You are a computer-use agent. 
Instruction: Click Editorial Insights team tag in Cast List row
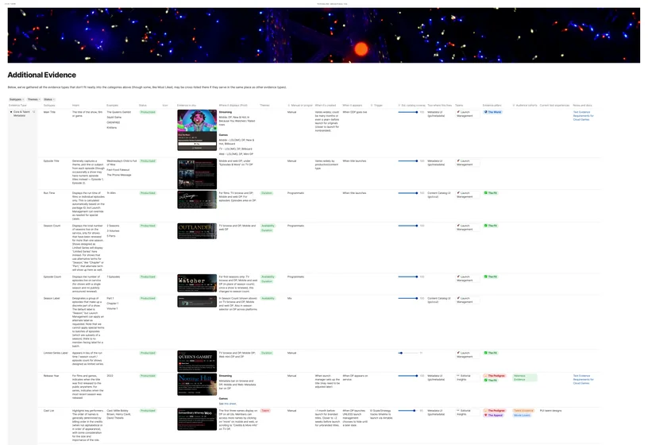[x=464, y=412]
